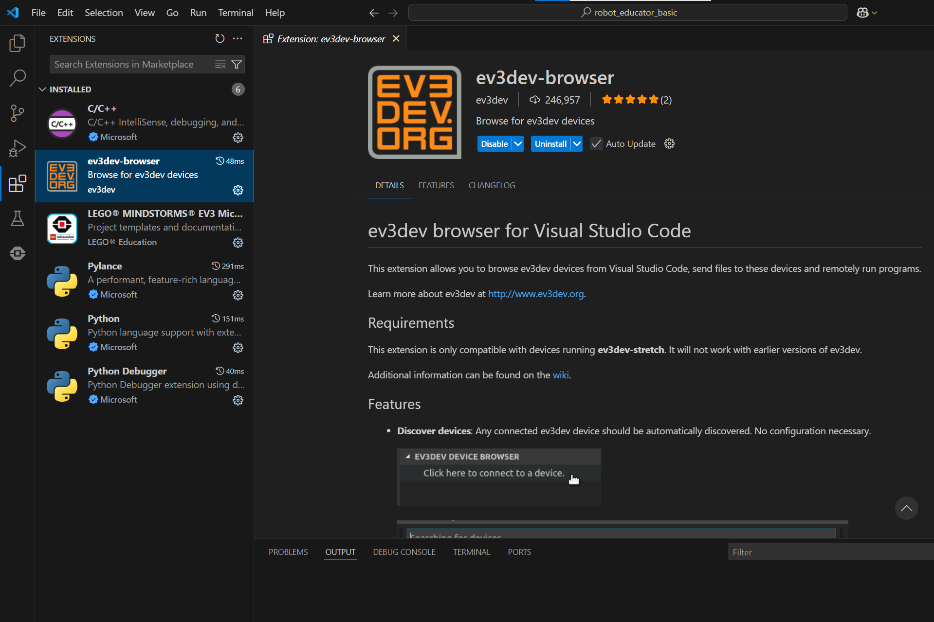Viewport: 934px width, 622px height.
Task: Close the ev3dev-browser extension tab
Action: (x=396, y=38)
